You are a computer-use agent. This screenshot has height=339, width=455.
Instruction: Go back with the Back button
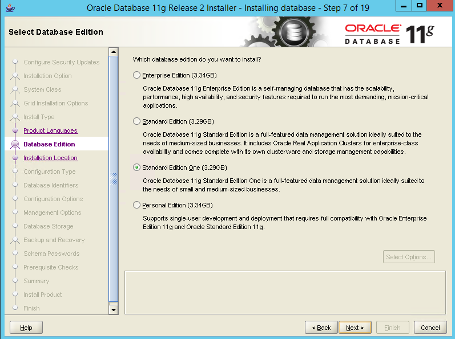tap(321, 328)
